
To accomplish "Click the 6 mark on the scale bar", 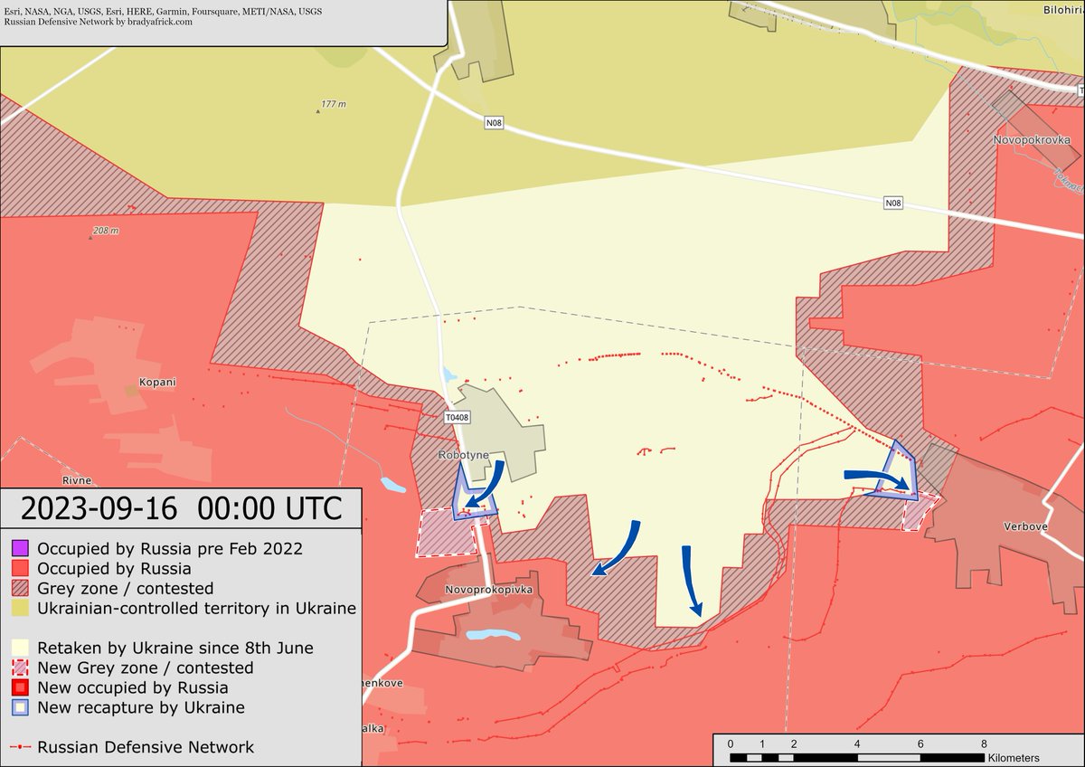I will (x=920, y=743).
